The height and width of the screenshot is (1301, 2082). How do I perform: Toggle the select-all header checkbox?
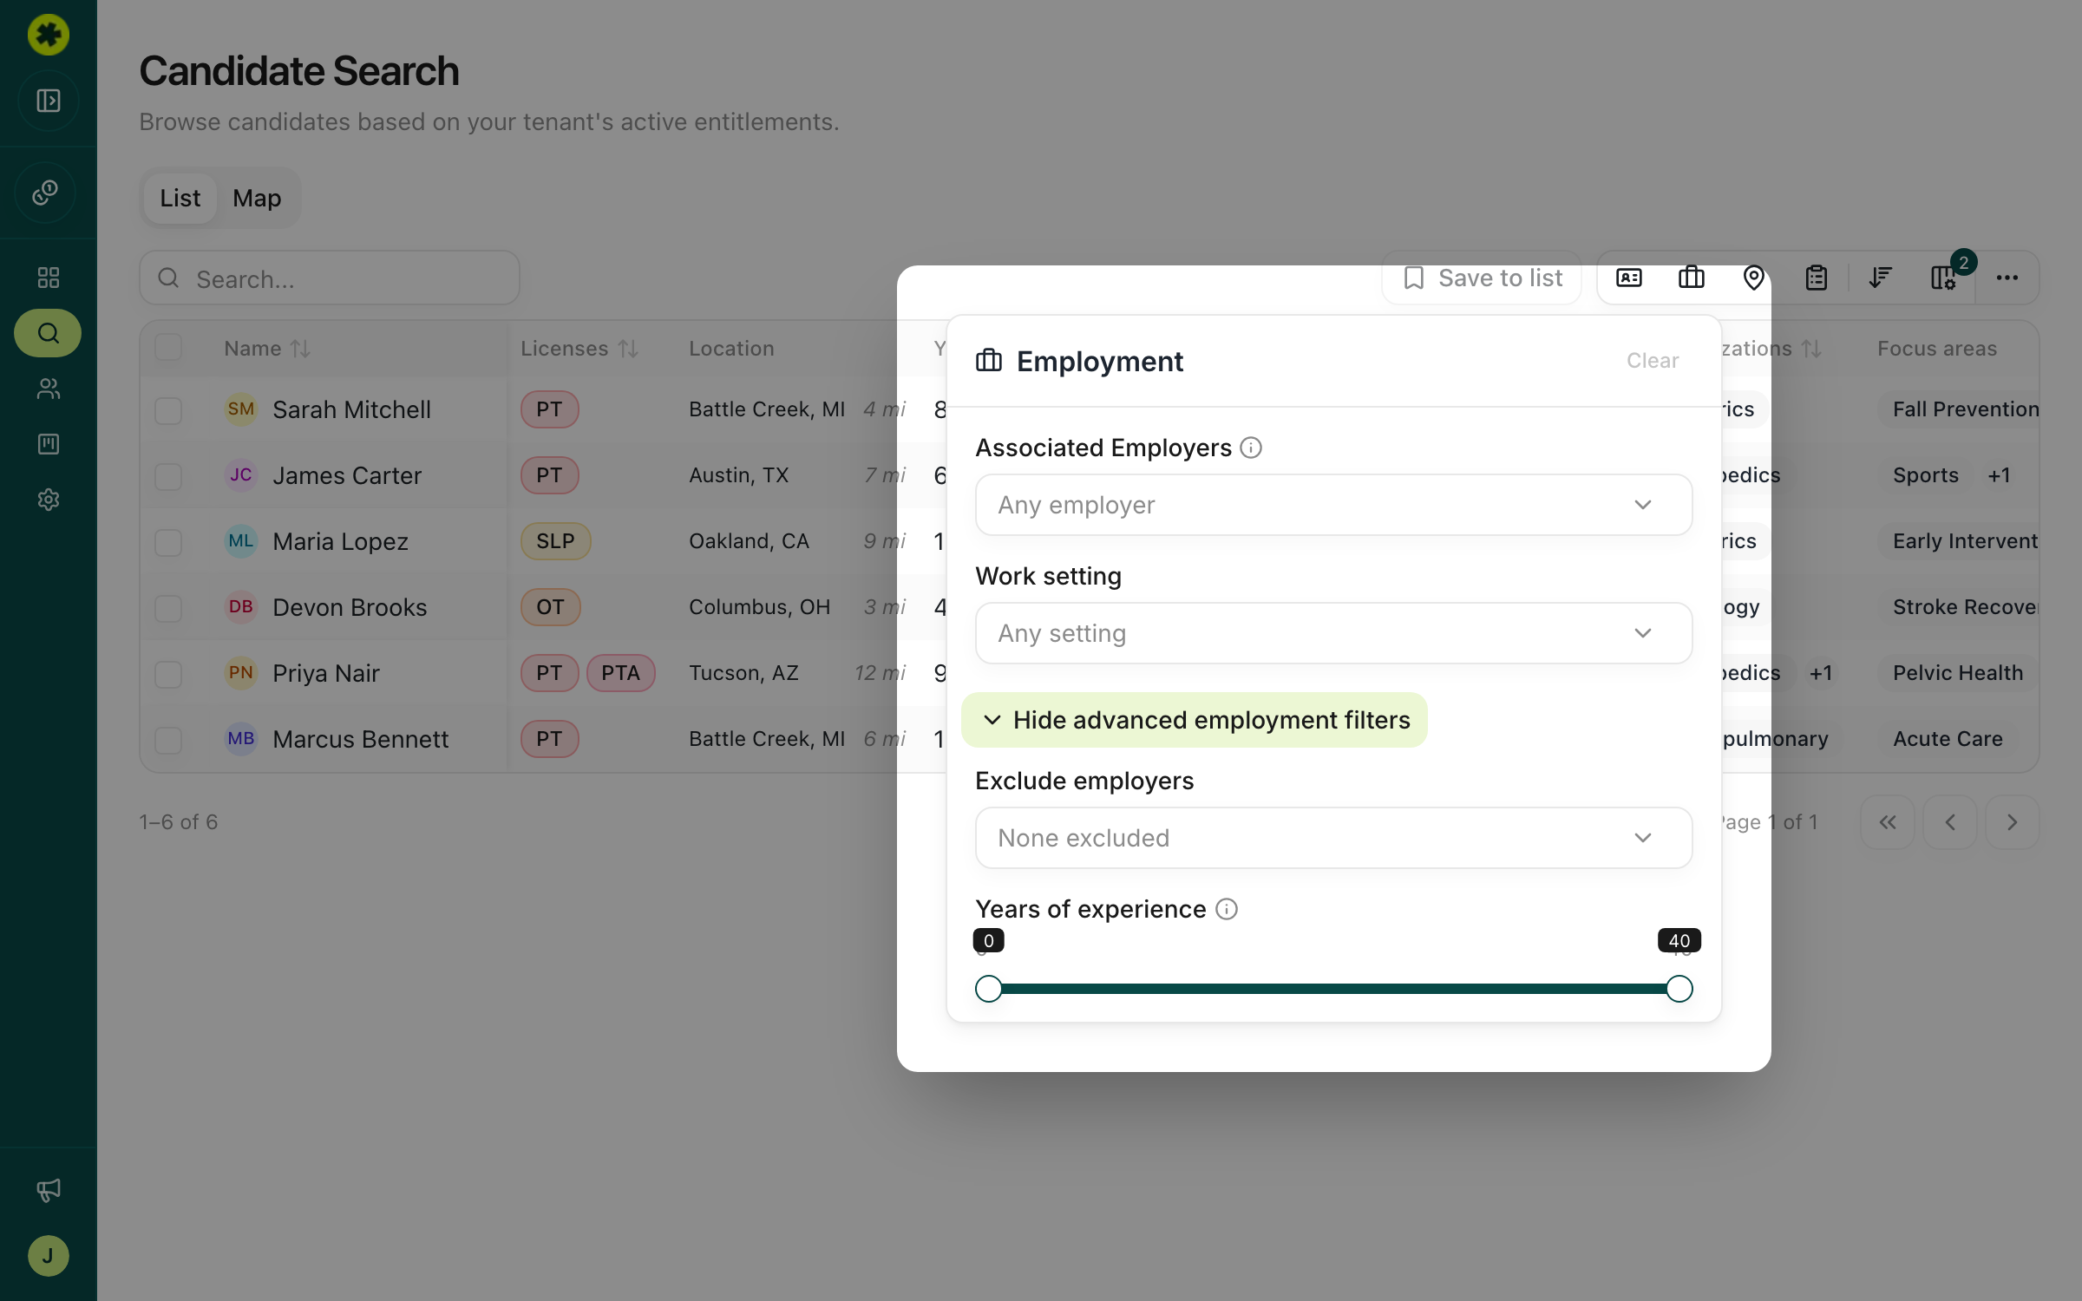tap(168, 348)
